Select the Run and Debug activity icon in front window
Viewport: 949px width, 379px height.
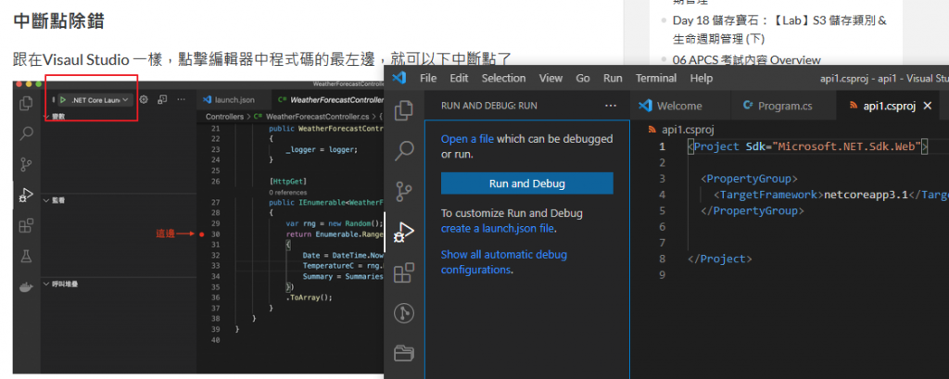click(x=404, y=232)
